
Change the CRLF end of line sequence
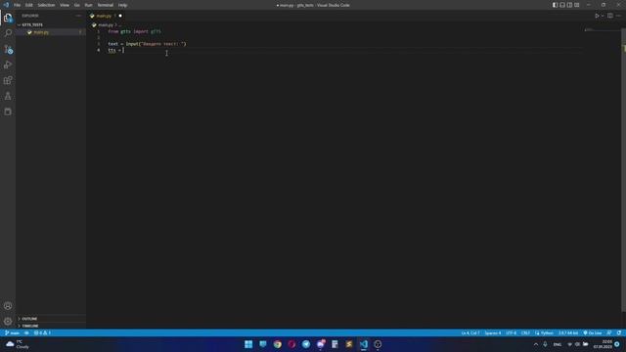[x=525, y=332]
